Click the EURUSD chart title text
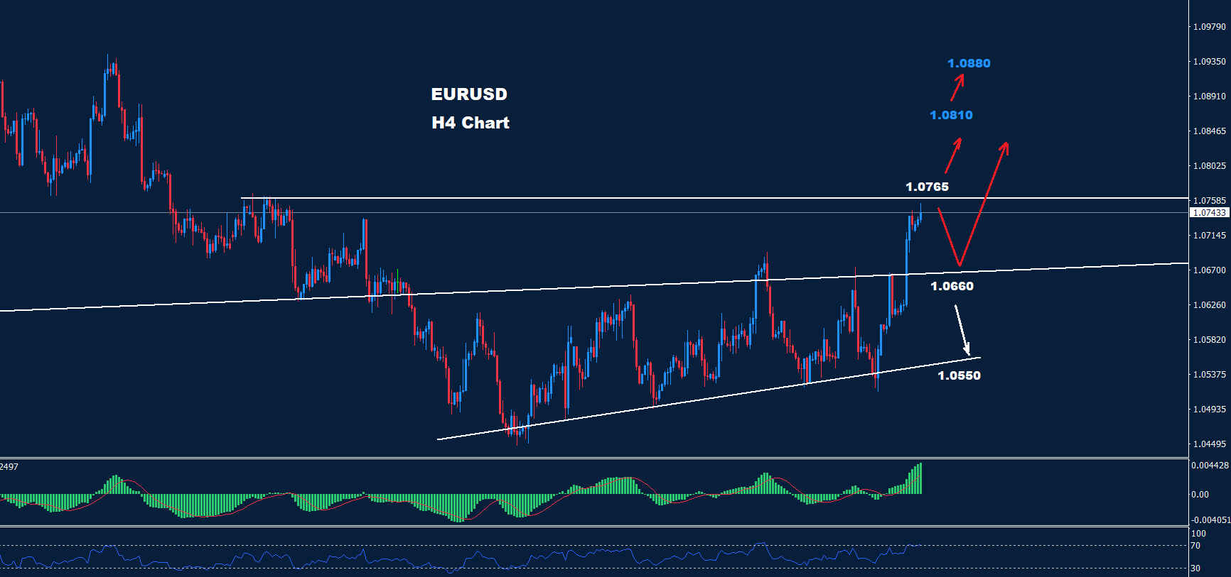Screen dimensions: 1231x577 pyautogui.click(x=469, y=94)
